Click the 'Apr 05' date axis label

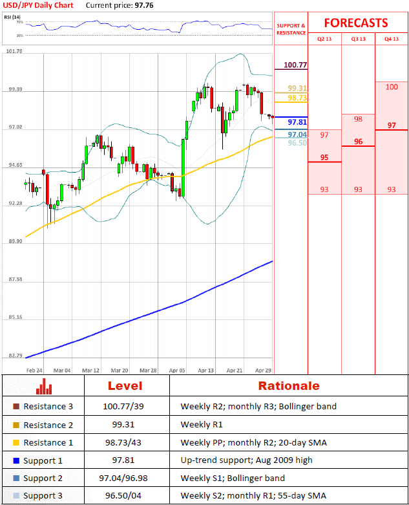pos(177,371)
